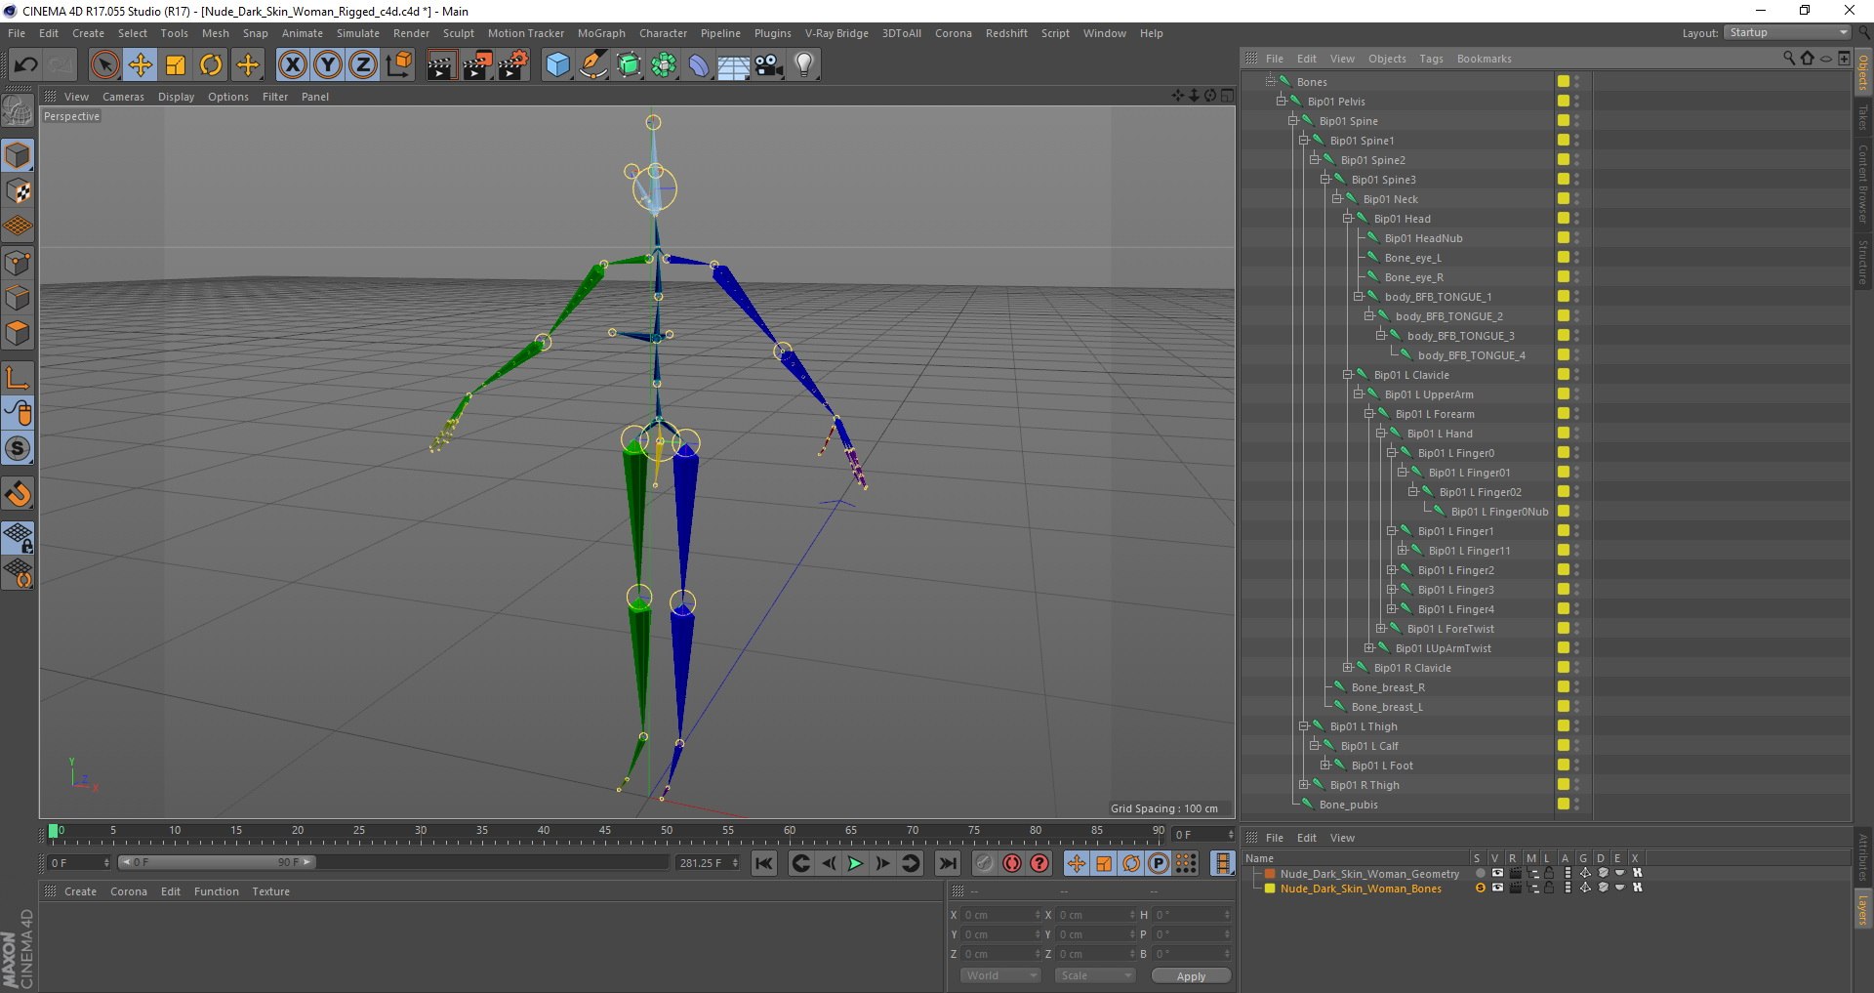Click the blue deformer icon

click(x=700, y=65)
